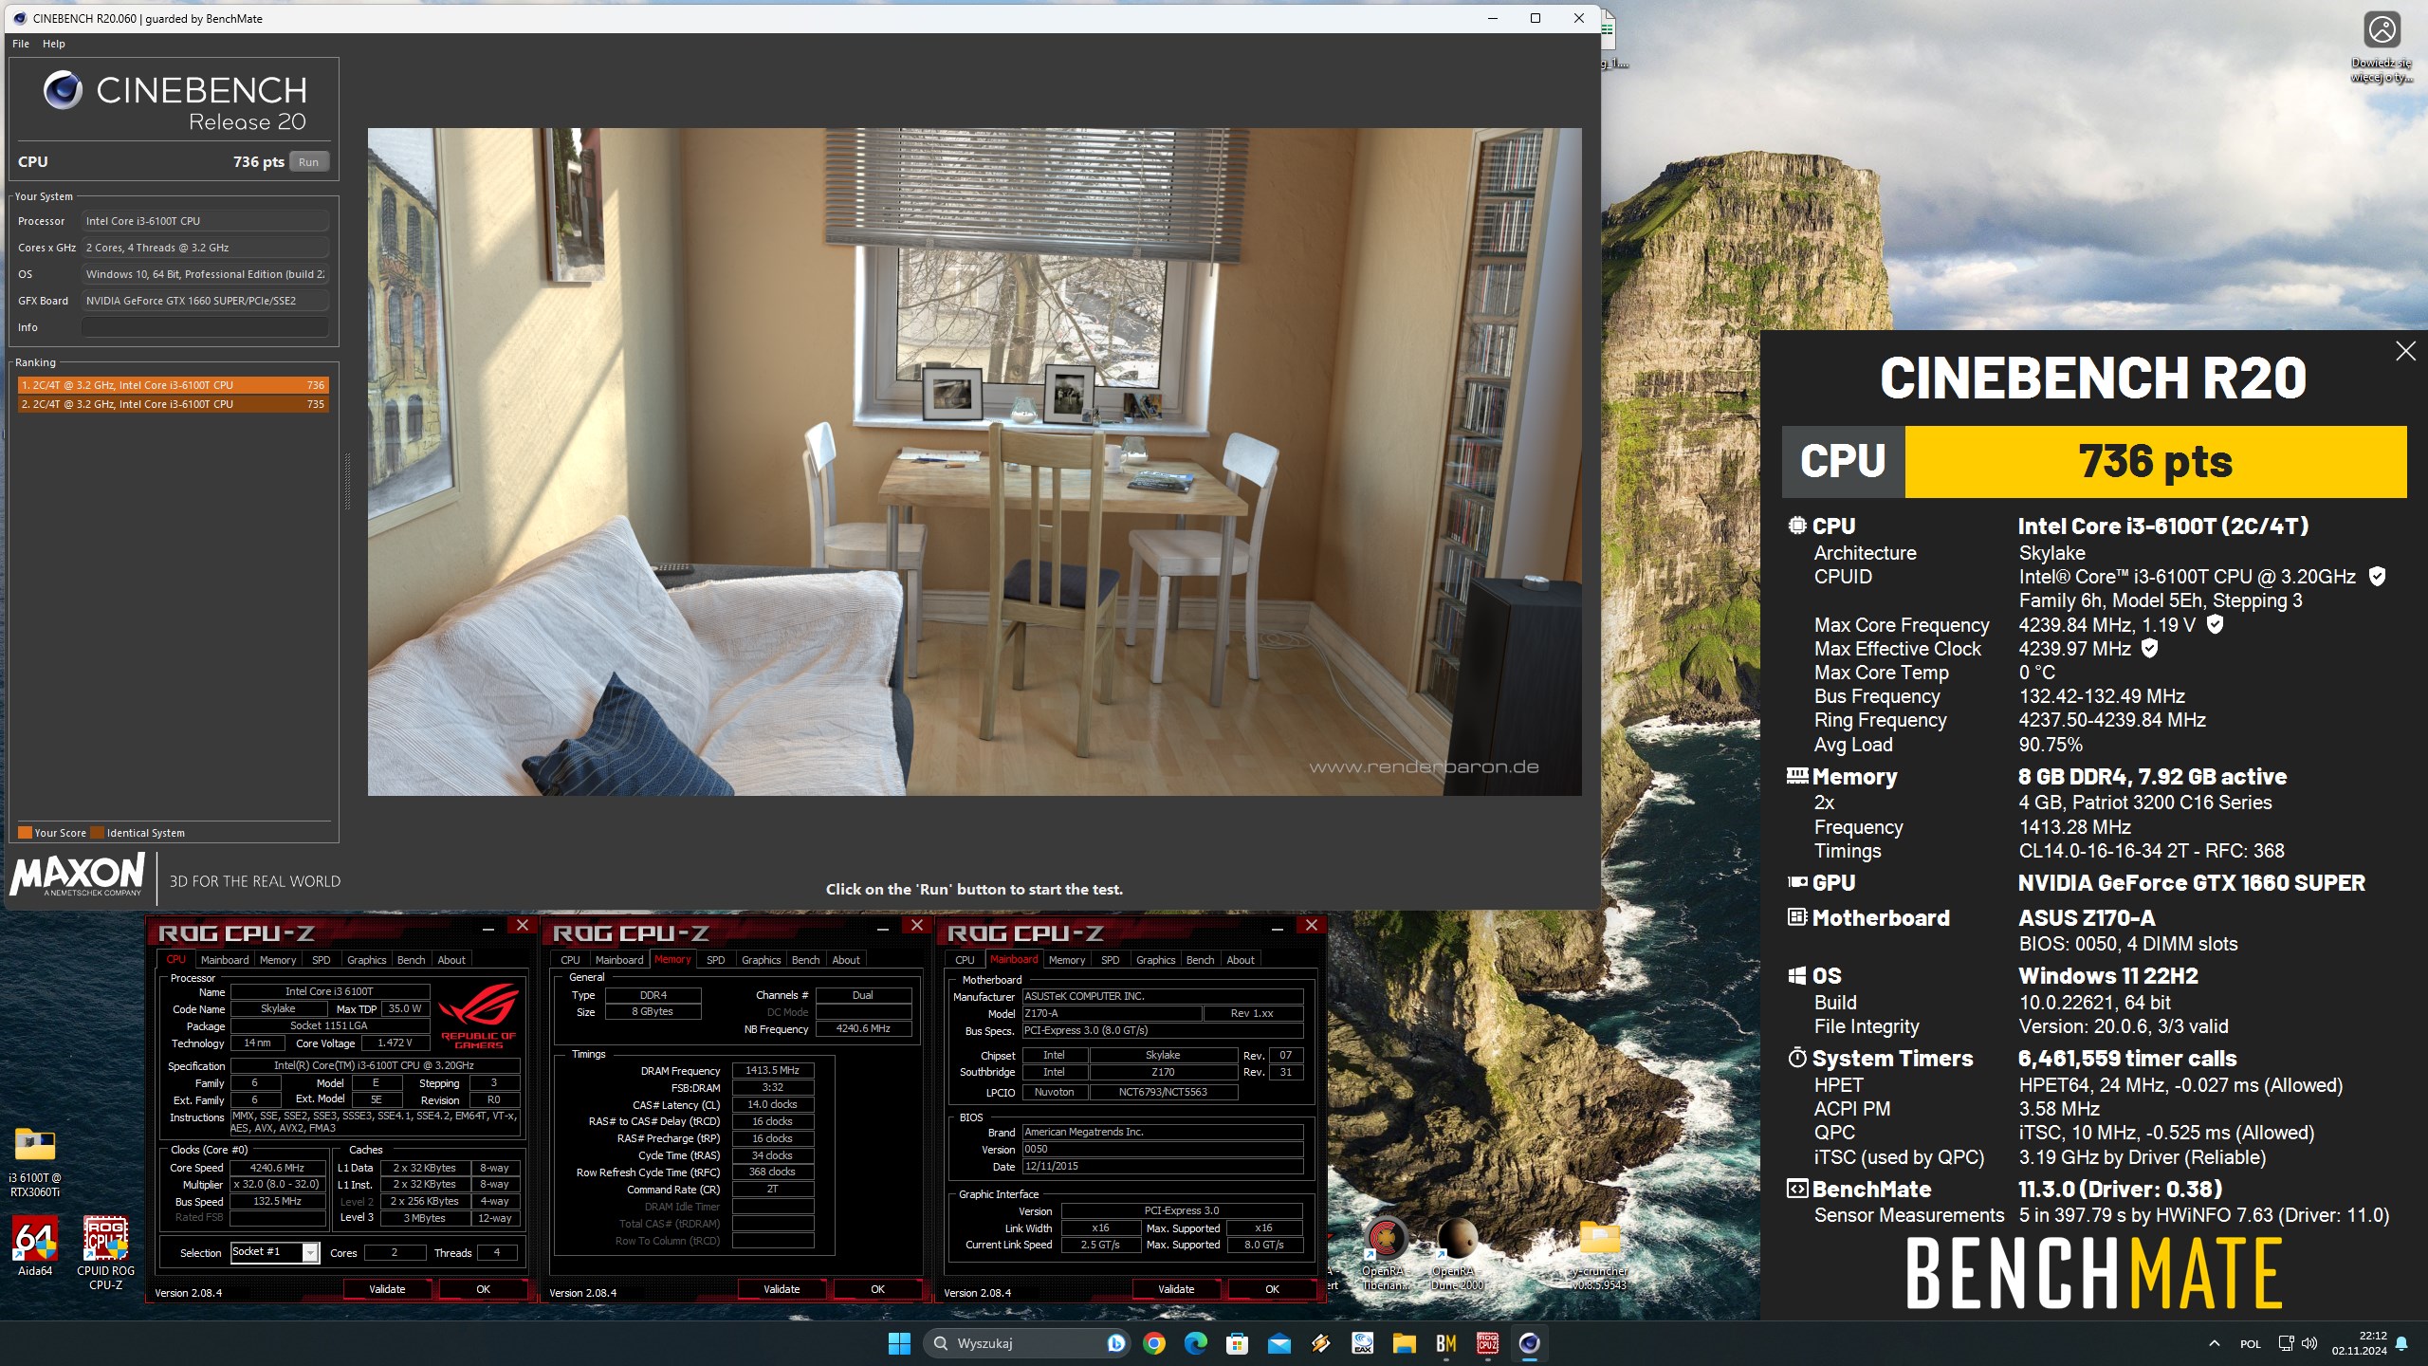Click the Info field in Cinebench Your System

point(205,327)
